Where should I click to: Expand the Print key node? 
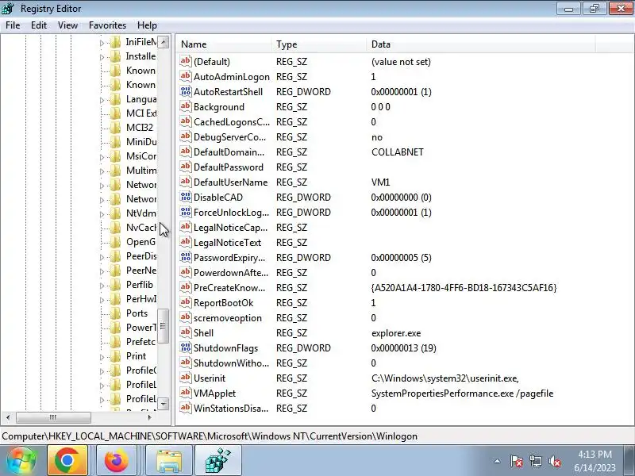click(x=102, y=357)
